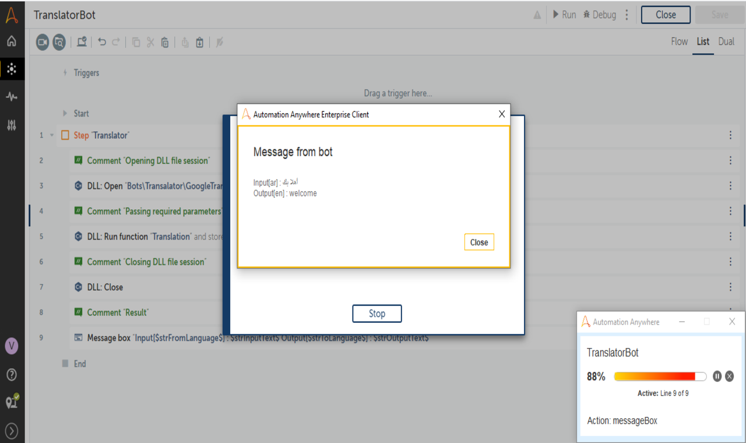The width and height of the screenshot is (746, 443).
Task: Open the options menu for line 2 comment row
Action: coord(730,161)
